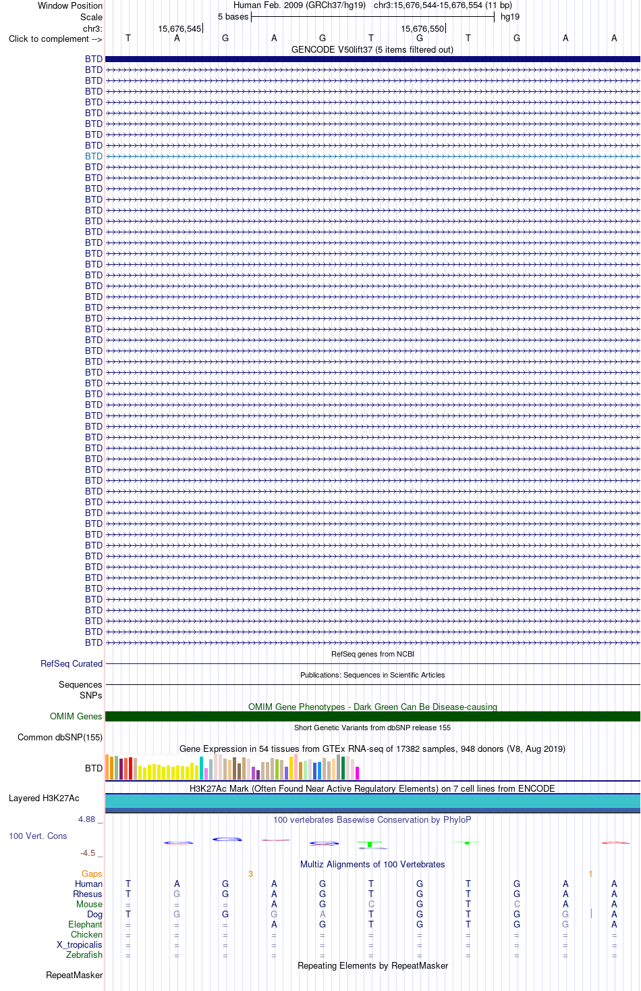Click the light-blue highlighted BTD transcript label
641x991 pixels.
(x=94, y=156)
